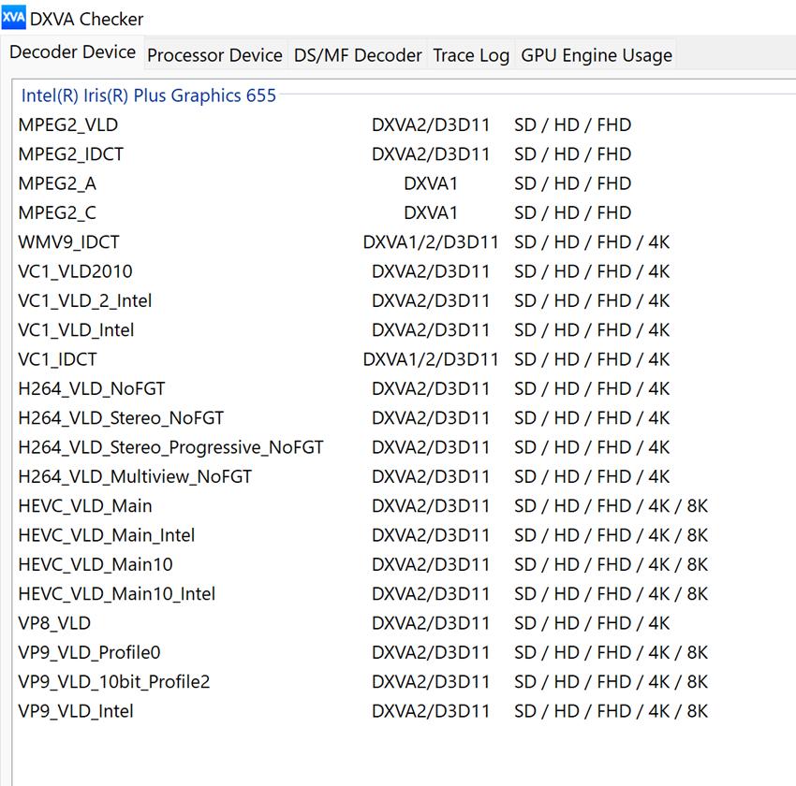
Task: Select the MPEG2_IDCT decoder row
Action: click(71, 154)
